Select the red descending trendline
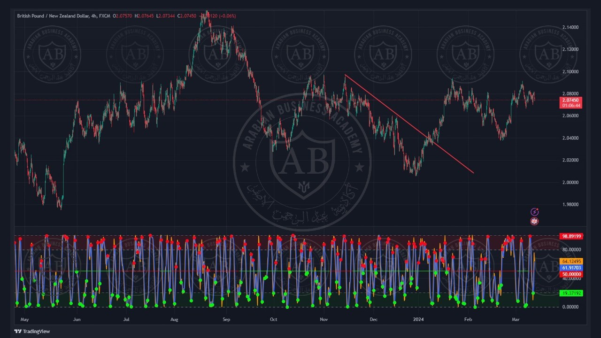This screenshot has width=601, height=338. point(409,124)
